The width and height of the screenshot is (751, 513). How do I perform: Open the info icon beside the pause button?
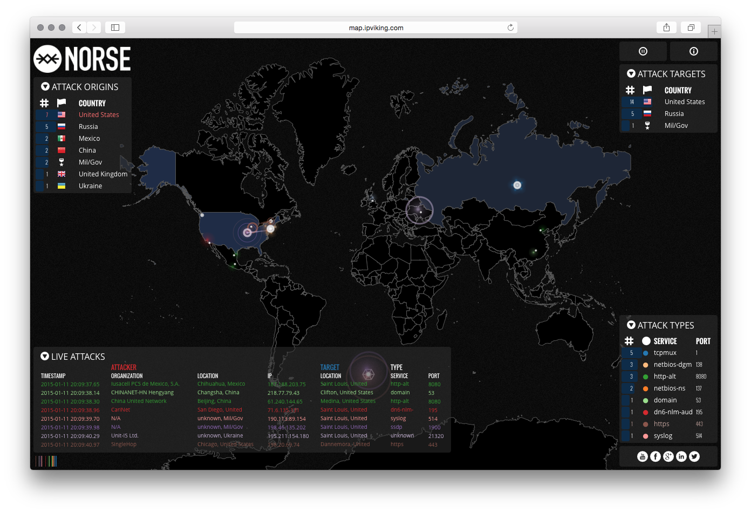pyautogui.click(x=694, y=51)
